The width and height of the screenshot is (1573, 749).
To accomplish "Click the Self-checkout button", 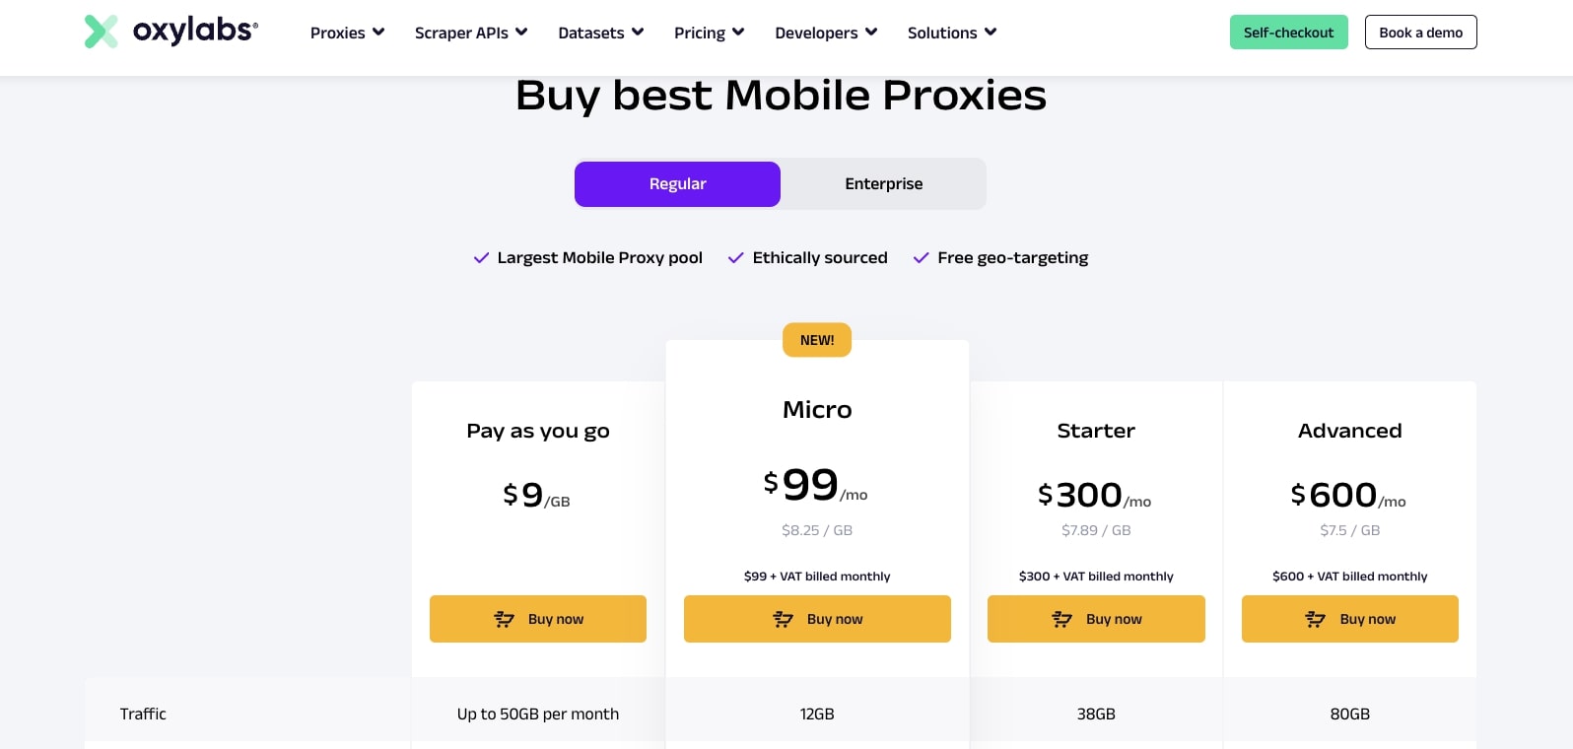I will click(x=1288, y=33).
